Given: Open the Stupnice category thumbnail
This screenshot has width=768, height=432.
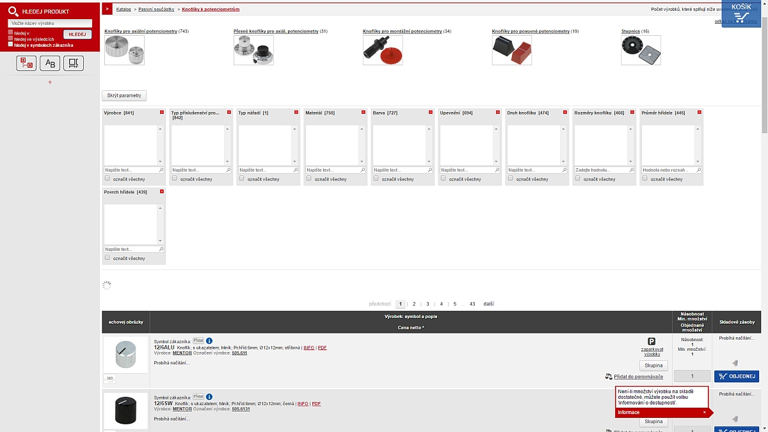Looking at the screenshot, I should (x=641, y=50).
